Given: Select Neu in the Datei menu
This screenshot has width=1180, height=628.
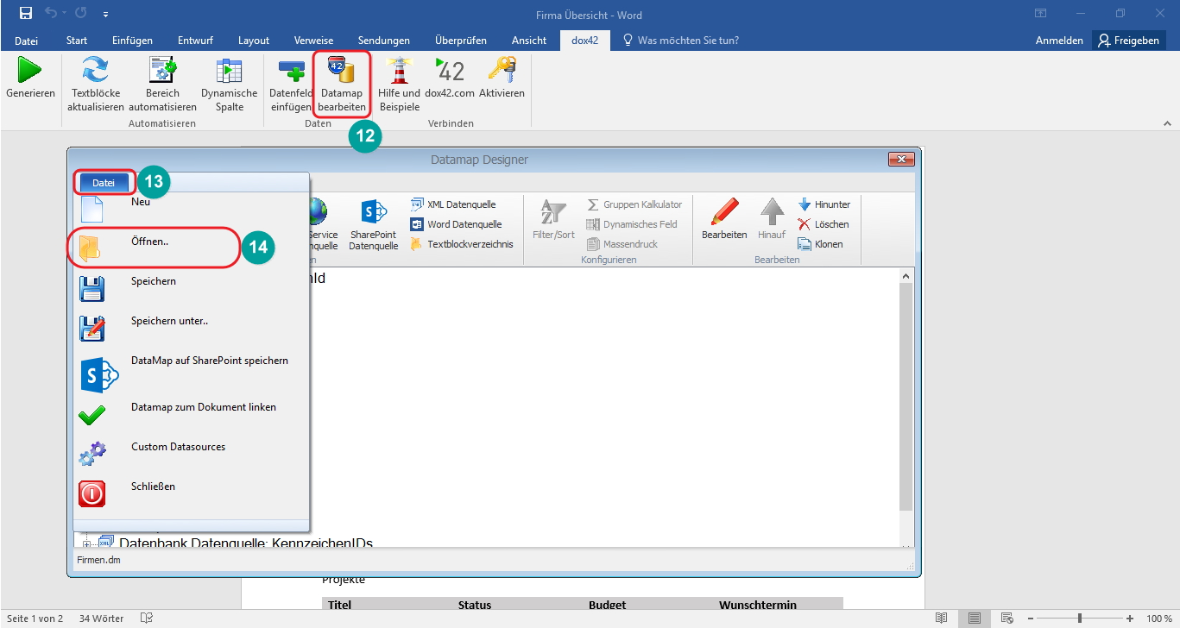Looking at the screenshot, I should pos(190,208).
